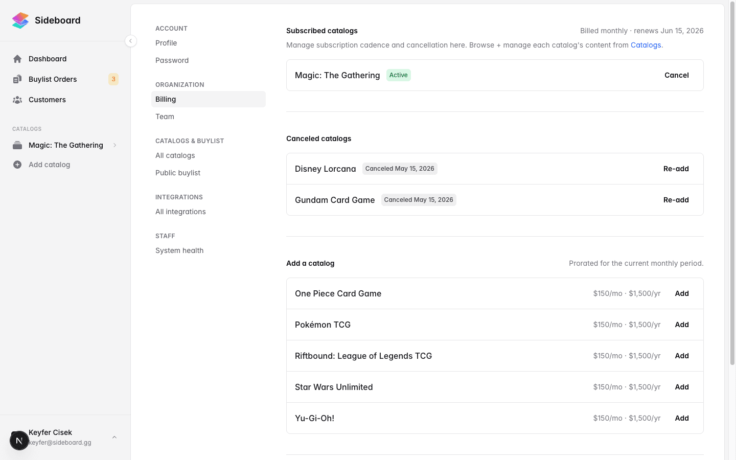The image size is (736, 460).
Task: Open All catalogs settings
Action: pyautogui.click(x=209, y=155)
